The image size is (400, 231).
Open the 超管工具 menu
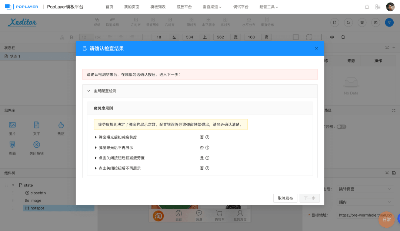269,7
